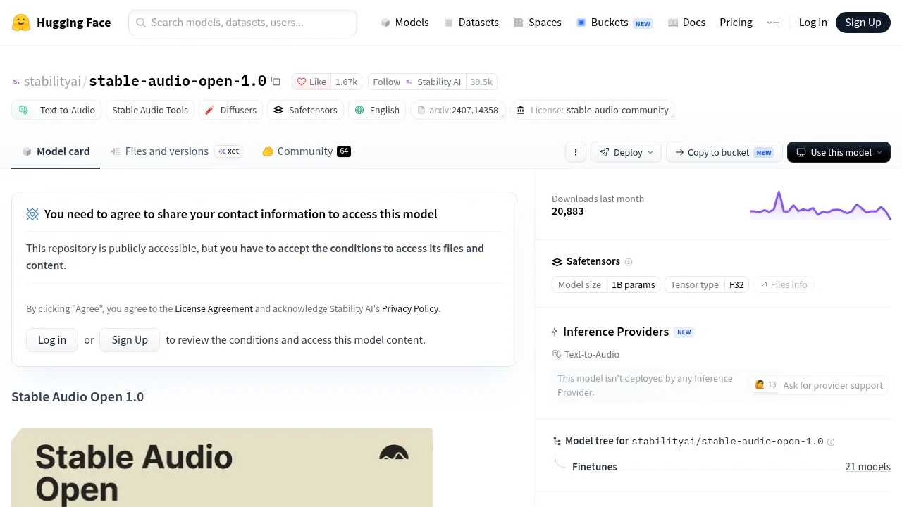Click the Safetensors info icon
The width and height of the screenshot is (902, 507).
pyautogui.click(x=629, y=262)
